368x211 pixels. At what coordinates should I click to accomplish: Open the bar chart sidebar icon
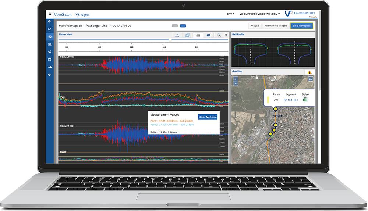50,44
